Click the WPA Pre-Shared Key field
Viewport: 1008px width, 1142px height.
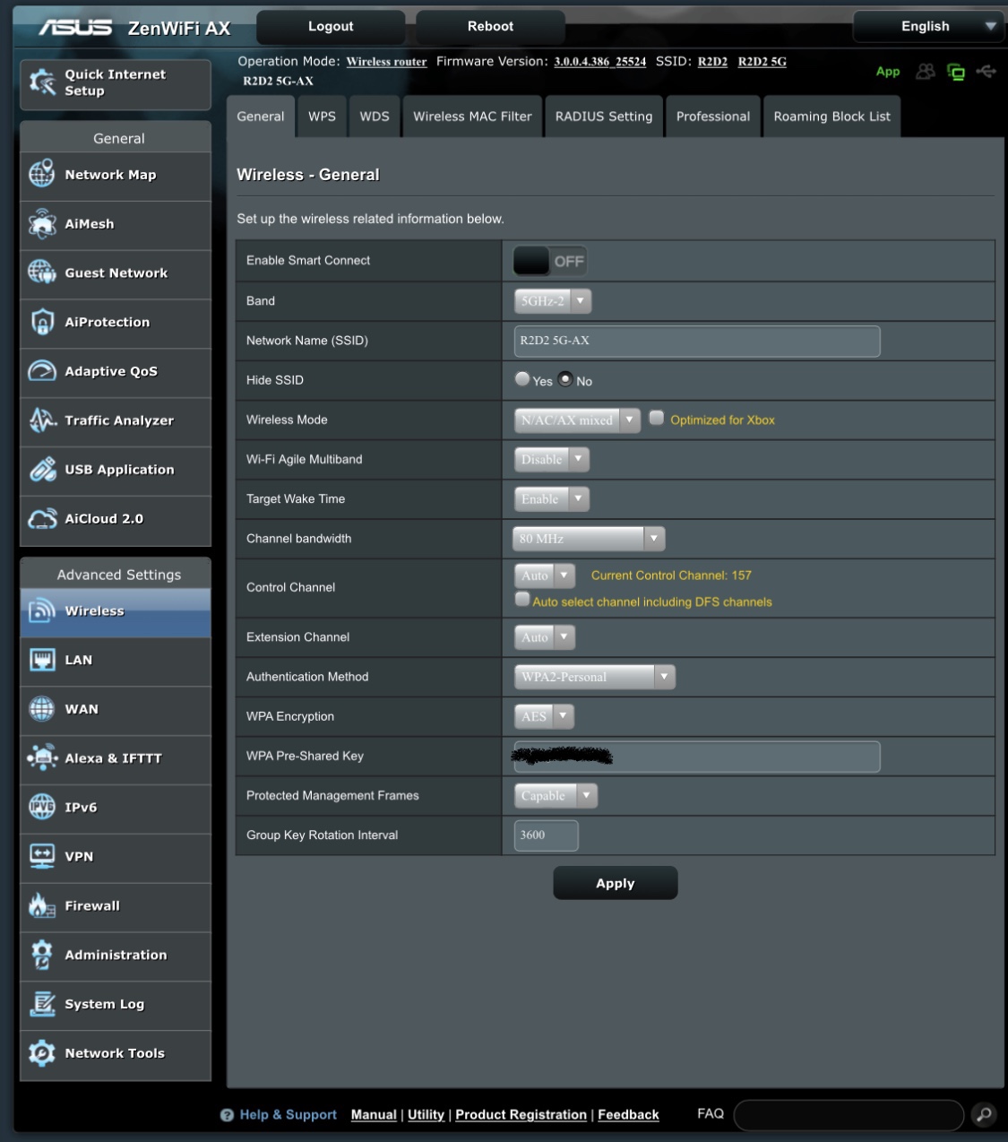(697, 757)
